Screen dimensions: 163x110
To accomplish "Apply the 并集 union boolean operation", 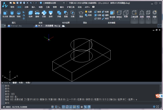I will click(x=59, y=14).
